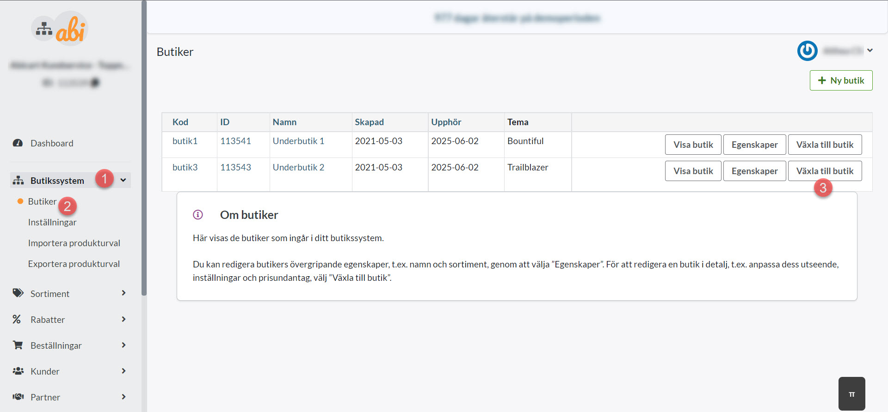Click the dark scroll-to-top button
Screen dimensions: 888x412
(851, 394)
